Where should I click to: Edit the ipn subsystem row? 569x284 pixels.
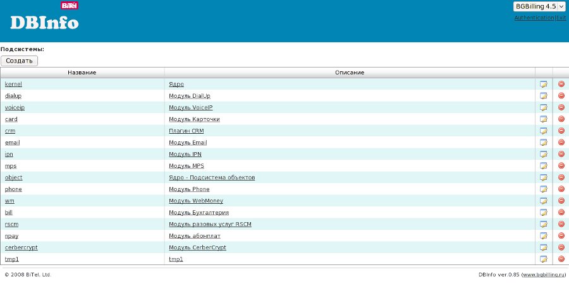tap(544, 155)
